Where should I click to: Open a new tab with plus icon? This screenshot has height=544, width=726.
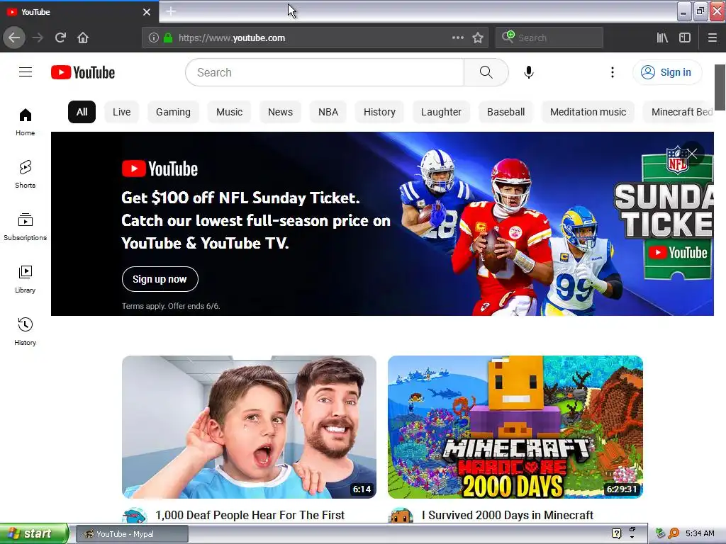click(171, 11)
